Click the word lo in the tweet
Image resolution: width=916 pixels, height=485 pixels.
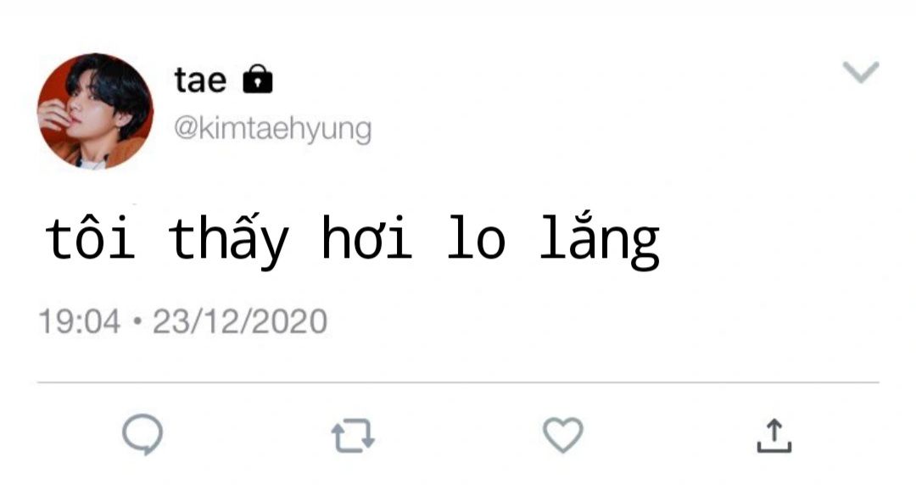coord(477,237)
